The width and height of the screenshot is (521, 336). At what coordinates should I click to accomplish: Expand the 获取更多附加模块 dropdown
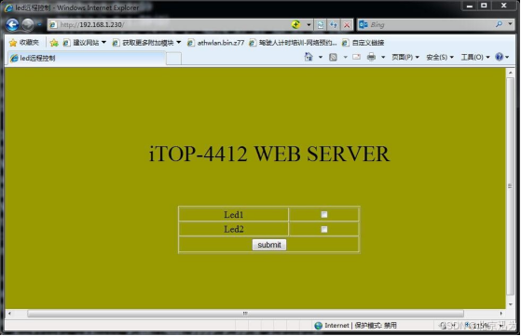(179, 42)
